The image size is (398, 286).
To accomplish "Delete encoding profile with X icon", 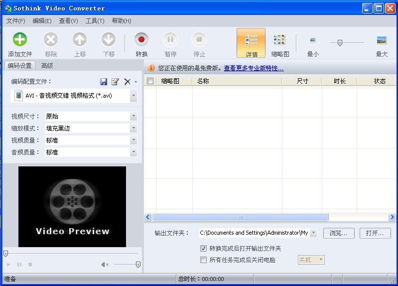I will click(x=128, y=82).
